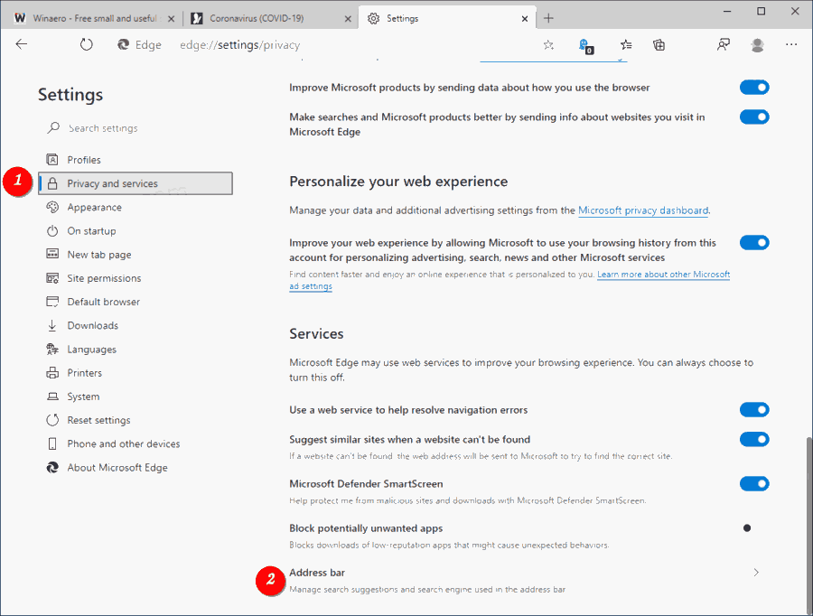
Task: Select the Settings tab
Action: [447, 18]
